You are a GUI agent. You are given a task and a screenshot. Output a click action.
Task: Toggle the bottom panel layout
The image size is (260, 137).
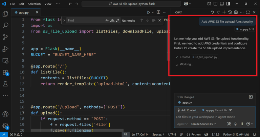coord(222,4)
